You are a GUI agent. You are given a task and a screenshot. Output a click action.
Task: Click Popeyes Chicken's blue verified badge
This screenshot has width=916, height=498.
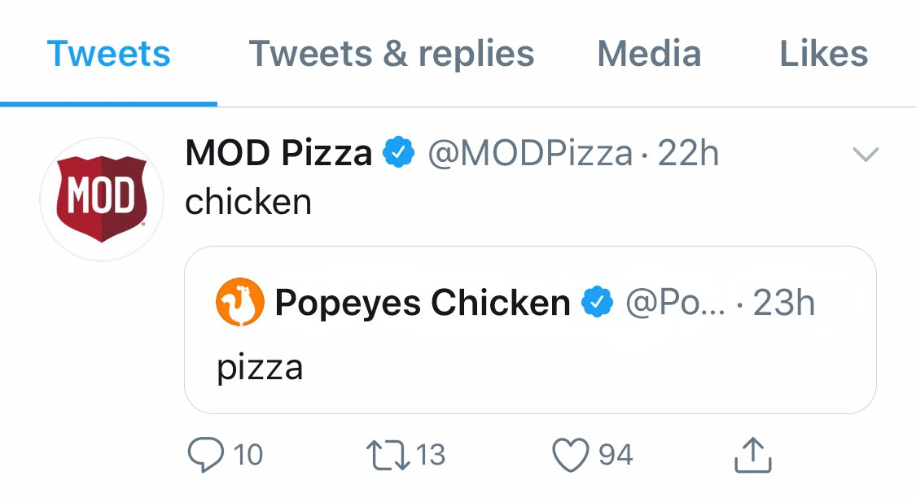pos(597,303)
